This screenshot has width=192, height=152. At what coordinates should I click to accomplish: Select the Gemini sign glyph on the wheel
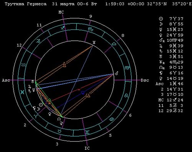click(x=87, y=132)
